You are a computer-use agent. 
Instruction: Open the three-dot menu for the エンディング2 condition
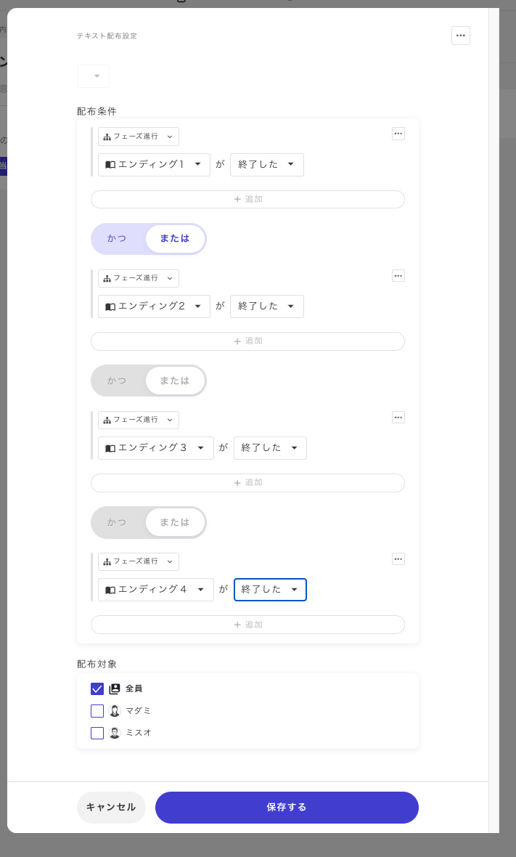(x=398, y=276)
